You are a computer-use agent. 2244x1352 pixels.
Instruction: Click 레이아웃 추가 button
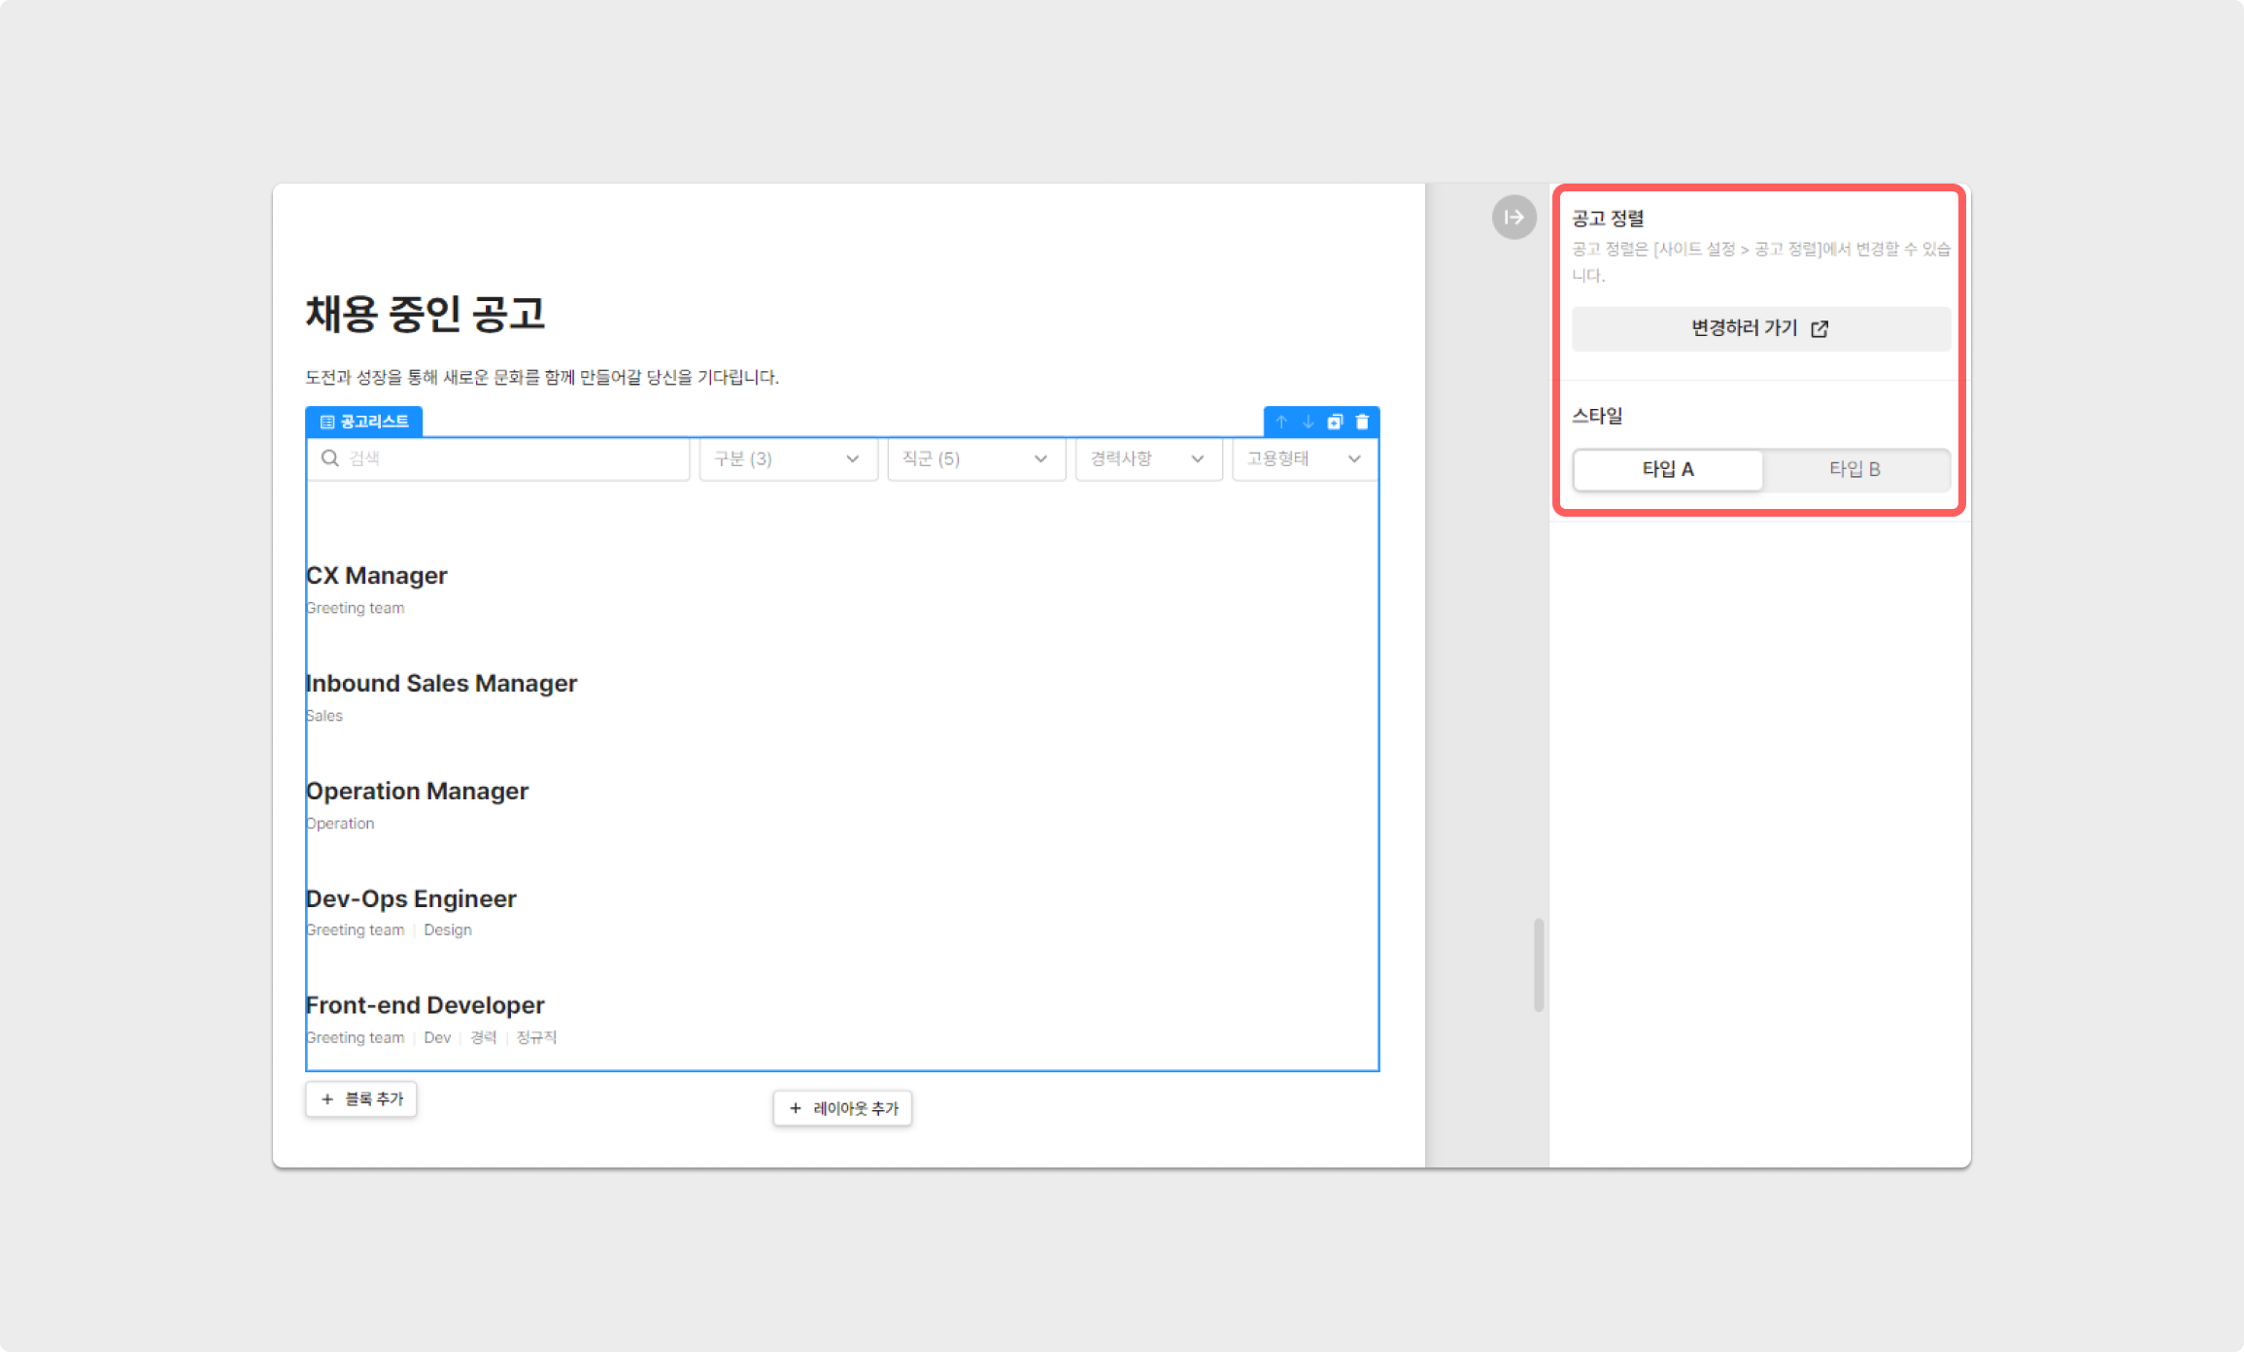[842, 1108]
